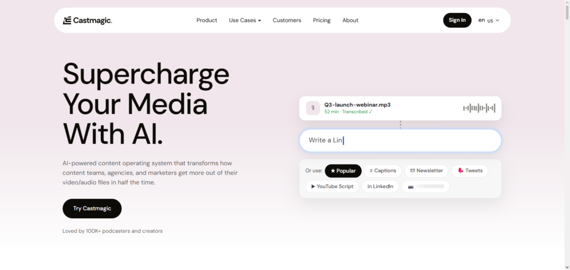Image resolution: width=570 pixels, height=270 pixels.
Task: Click the Sign In button
Action: [x=457, y=21]
